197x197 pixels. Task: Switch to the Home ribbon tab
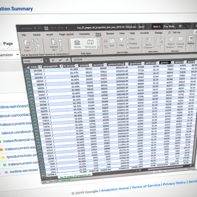tap(36, 35)
